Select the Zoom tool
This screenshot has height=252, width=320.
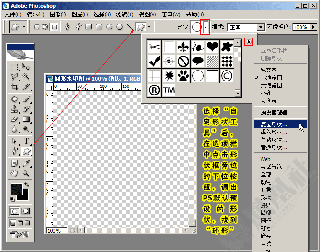point(26,173)
